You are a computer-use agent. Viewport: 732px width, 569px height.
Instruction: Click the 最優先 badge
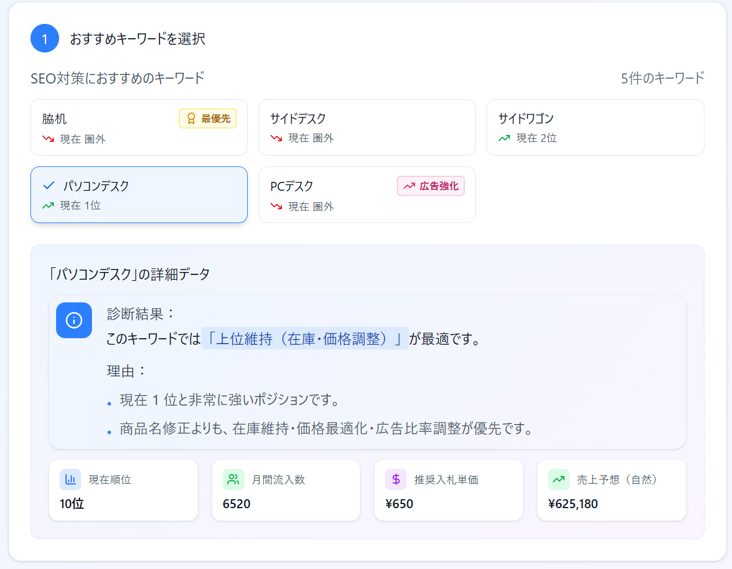tap(207, 118)
